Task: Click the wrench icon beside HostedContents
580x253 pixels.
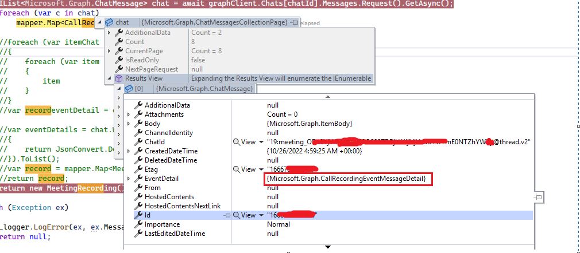Action: pos(138,197)
